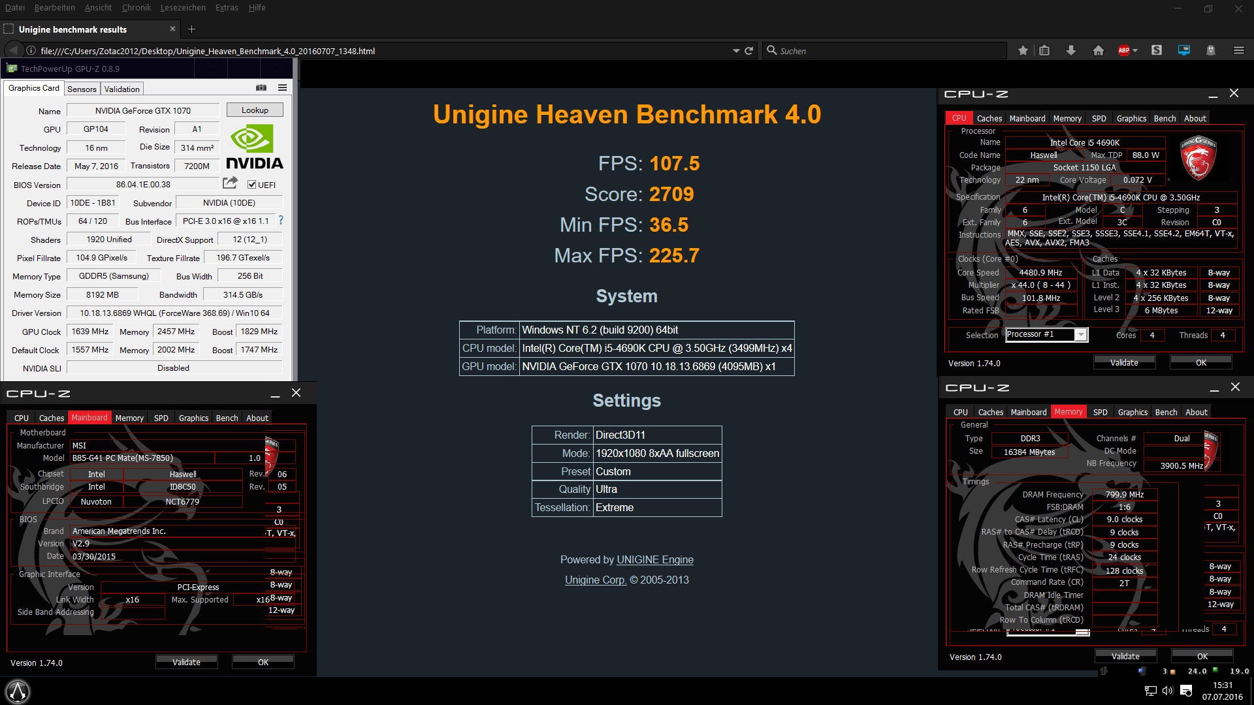Open the downloads arrow icon
The image size is (1254, 705).
pos(1071,51)
